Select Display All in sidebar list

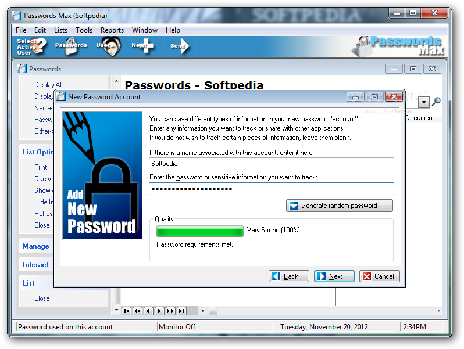click(x=48, y=85)
